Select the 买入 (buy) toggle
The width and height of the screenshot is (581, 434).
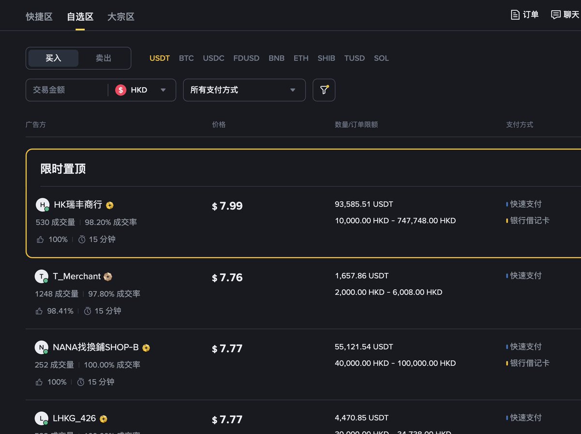click(53, 58)
